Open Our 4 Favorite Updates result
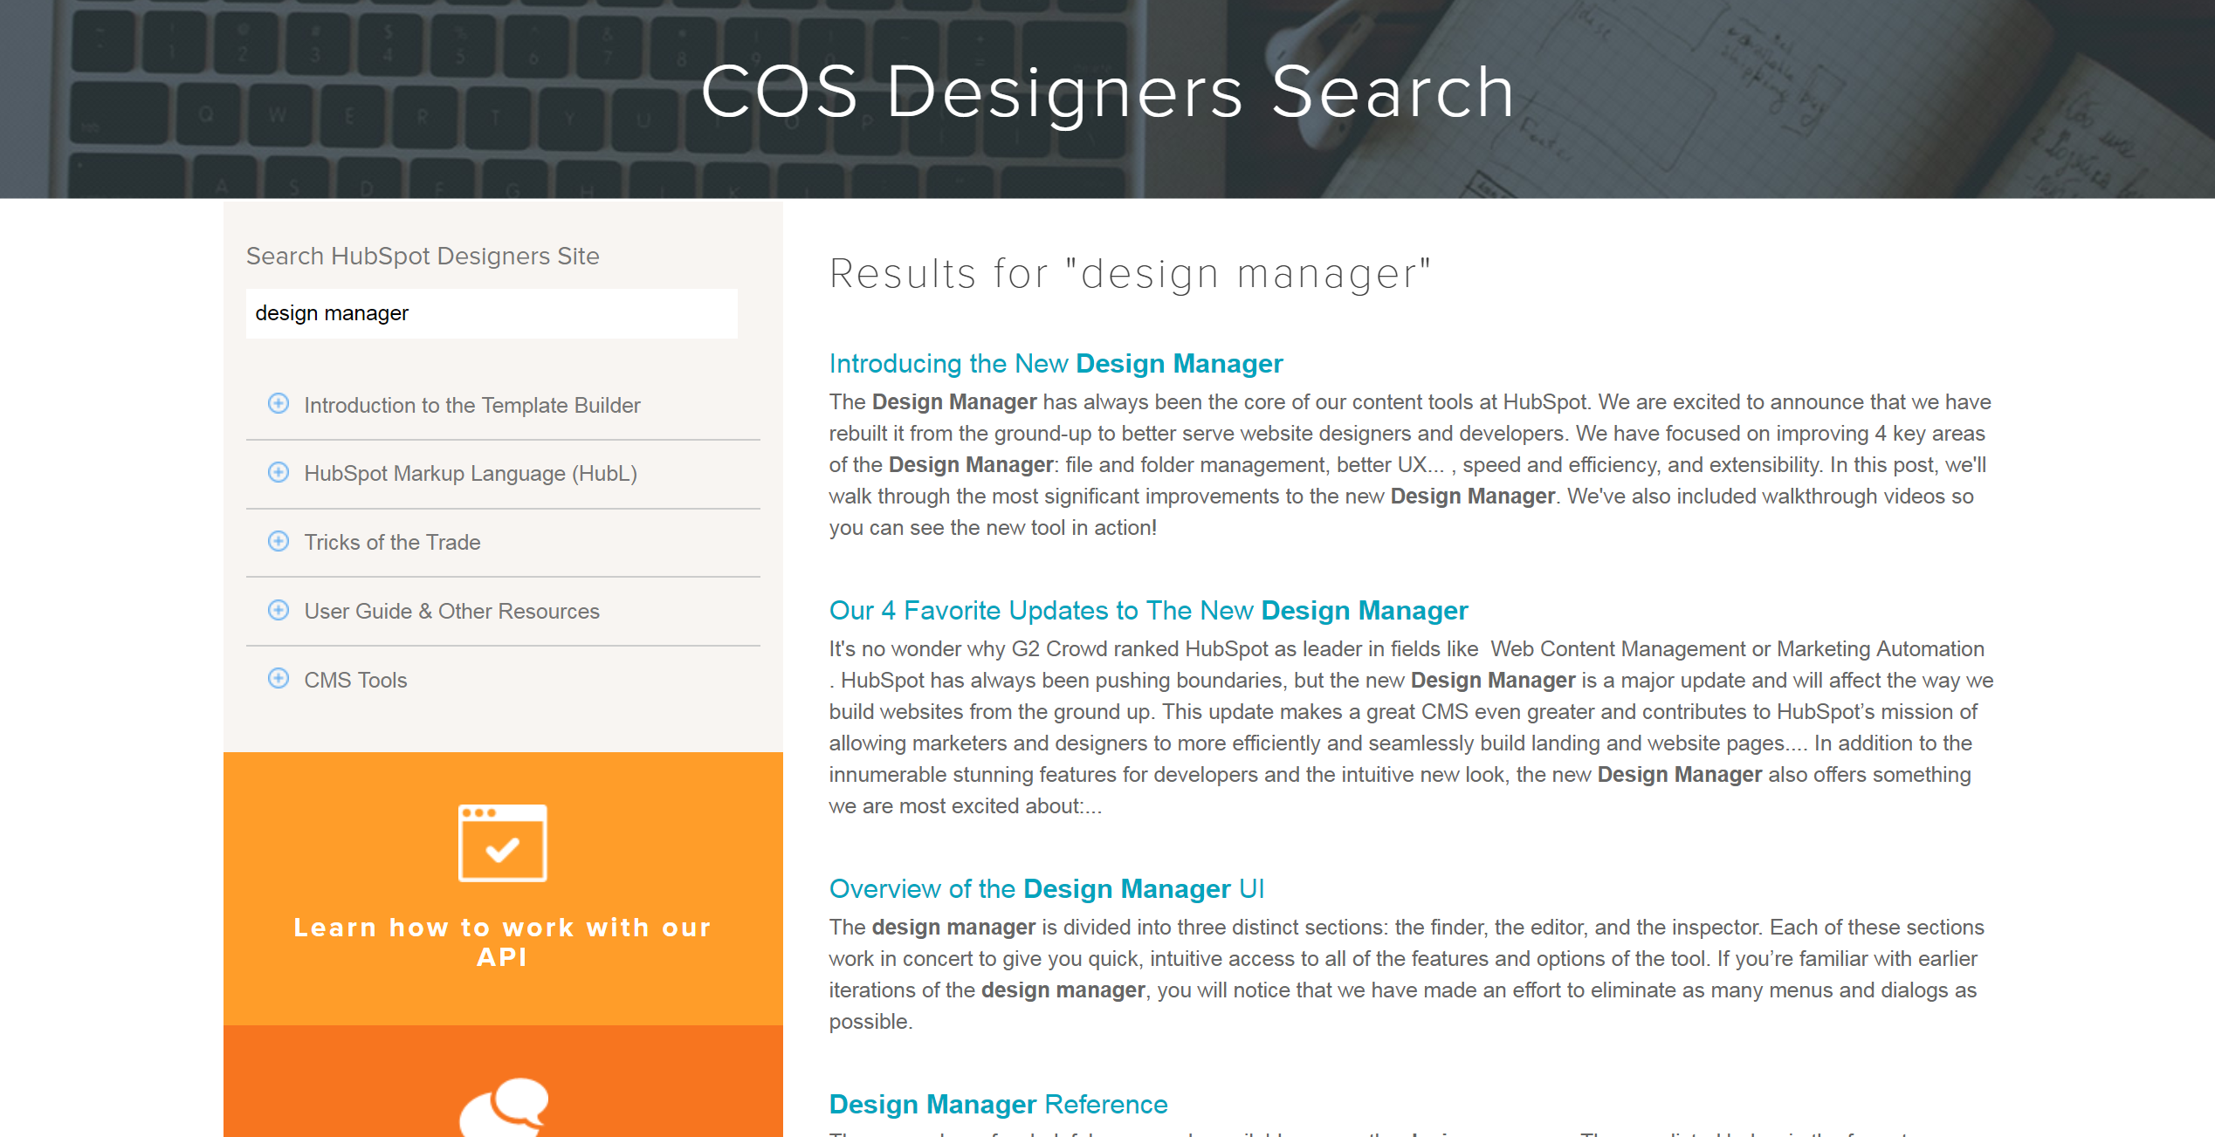The width and height of the screenshot is (2215, 1137). click(x=1148, y=611)
